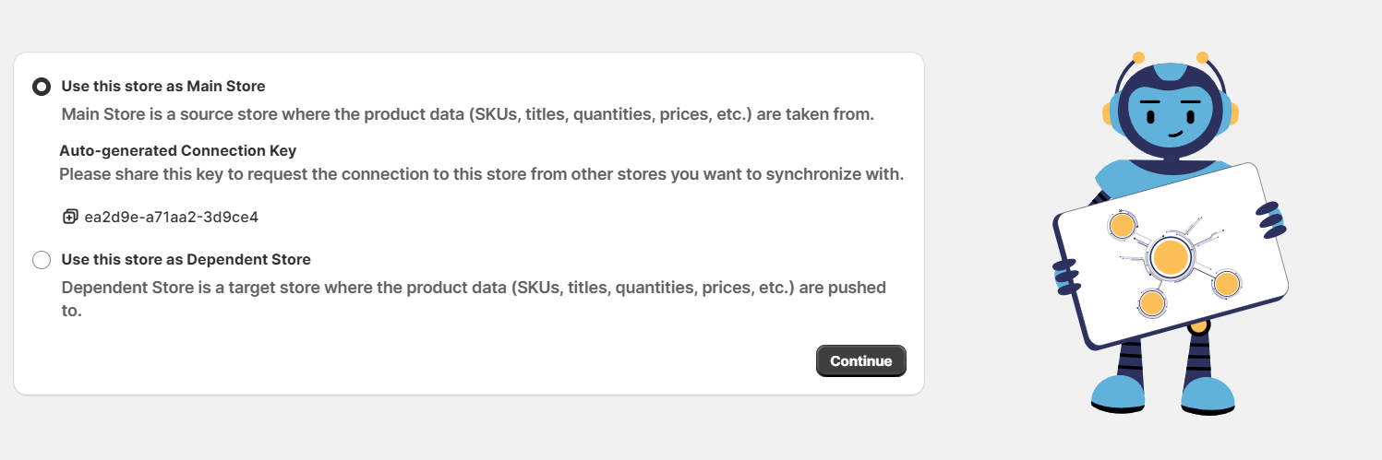1382x460 pixels.
Task: Click the top-left orange node on the robot's board
Action: (x=1122, y=226)
